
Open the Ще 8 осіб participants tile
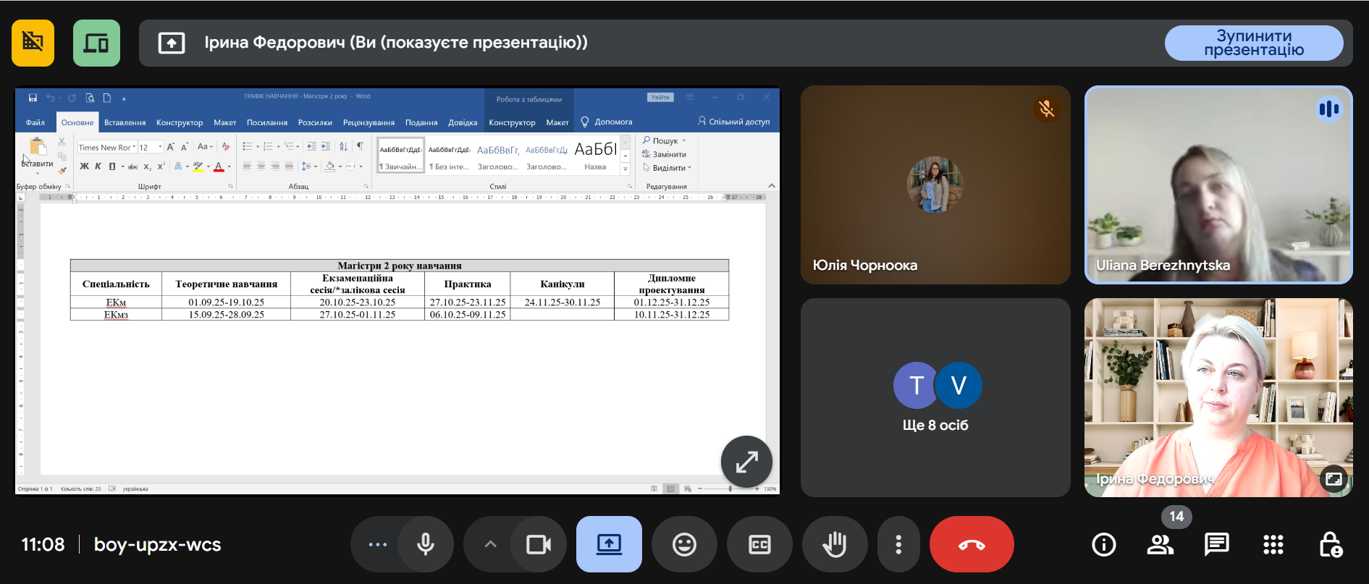pos(935,397)
